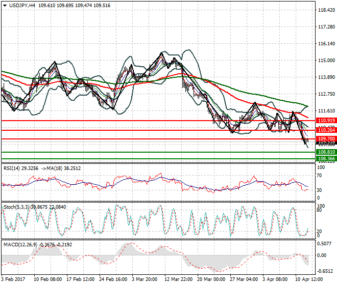The height and width of the screenshot is (285, 337).
Task: Open the chart dropdown arrow beside USDJPY
Action: tap(5, 5)
